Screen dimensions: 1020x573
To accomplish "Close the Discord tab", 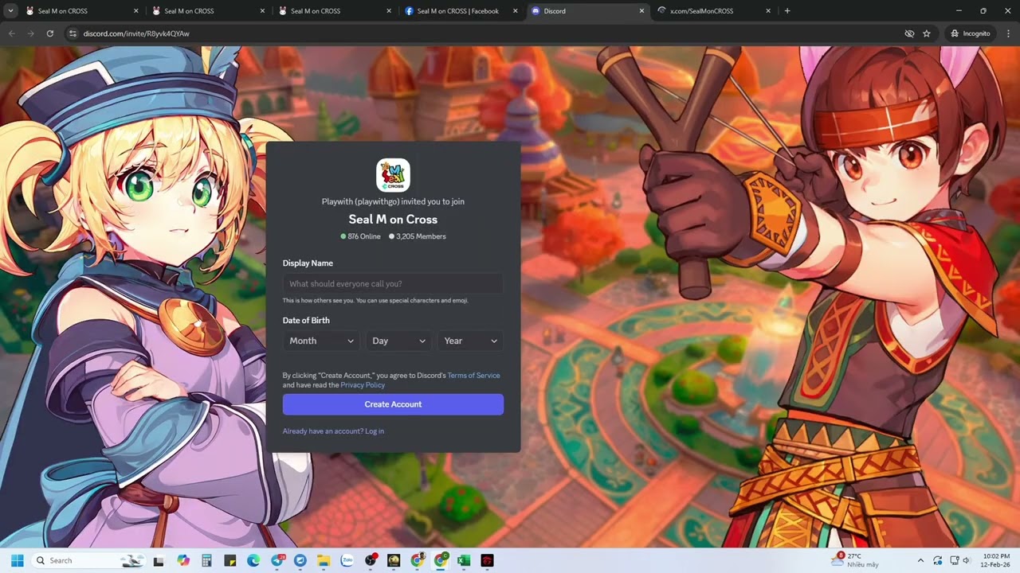I will click(642, 11).
